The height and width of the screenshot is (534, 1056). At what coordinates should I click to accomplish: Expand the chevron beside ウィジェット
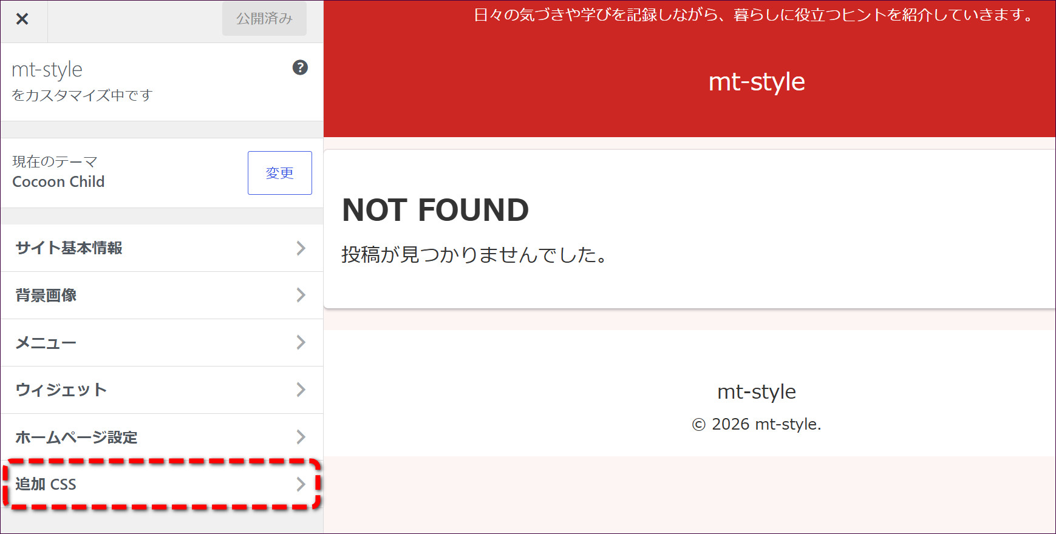coord(301,390)
